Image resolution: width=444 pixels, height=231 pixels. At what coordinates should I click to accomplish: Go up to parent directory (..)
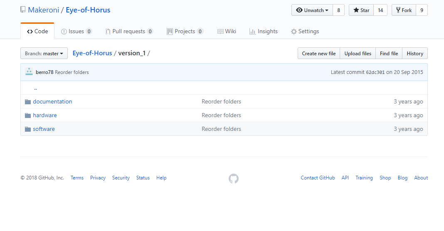tap(35, 88)
